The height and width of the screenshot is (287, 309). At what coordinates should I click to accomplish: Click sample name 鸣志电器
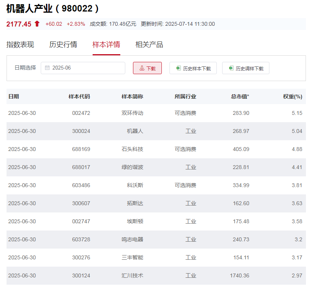pos(132,239)
